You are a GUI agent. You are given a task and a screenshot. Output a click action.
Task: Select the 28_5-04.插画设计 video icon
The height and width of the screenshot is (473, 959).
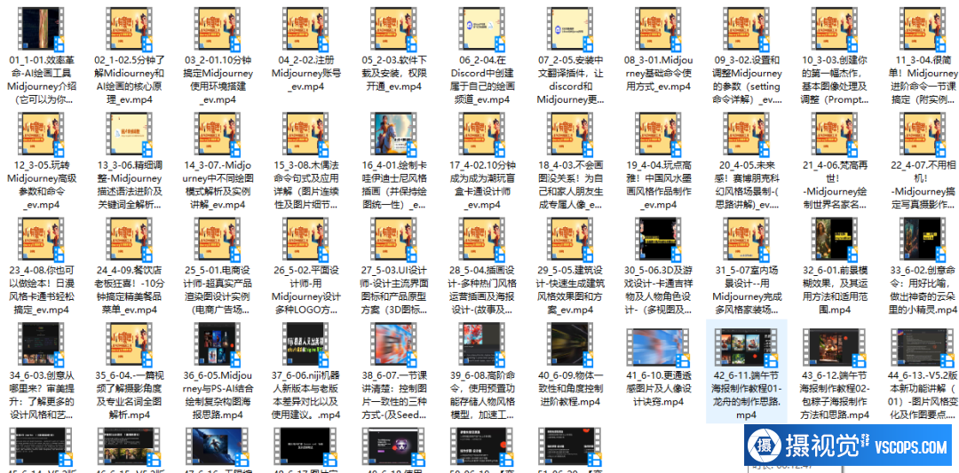click(x=482, y=239)
